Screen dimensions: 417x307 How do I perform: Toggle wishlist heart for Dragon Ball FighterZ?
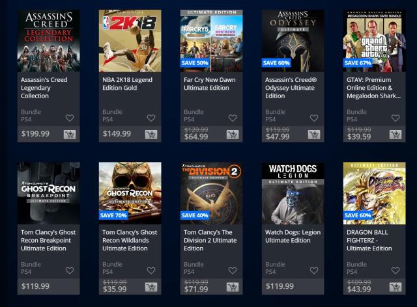pos(395,271)
